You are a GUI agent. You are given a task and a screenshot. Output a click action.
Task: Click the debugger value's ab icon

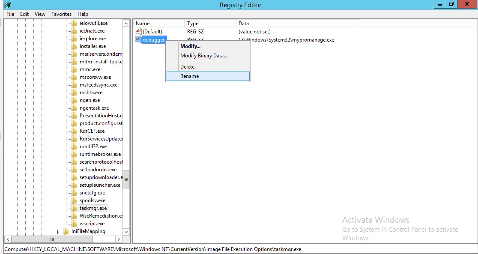pyautogui.click(x=138, y=39)
